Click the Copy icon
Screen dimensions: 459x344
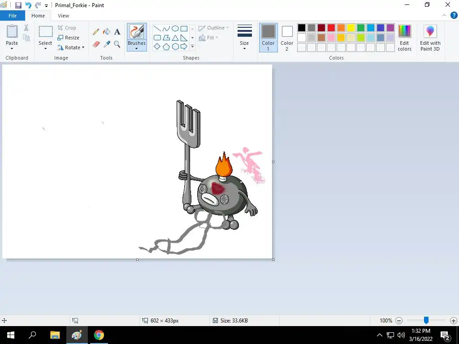[26, 38]
